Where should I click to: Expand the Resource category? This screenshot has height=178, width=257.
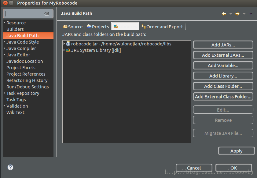[x=4, y=23]
